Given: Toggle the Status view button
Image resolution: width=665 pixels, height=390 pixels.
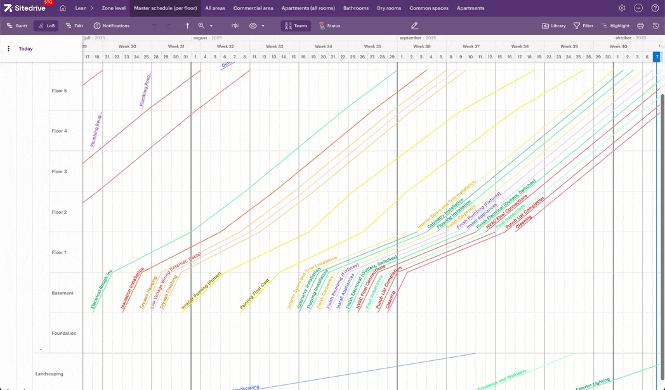Looking at the screenshot, I should [x=329, y=26].
